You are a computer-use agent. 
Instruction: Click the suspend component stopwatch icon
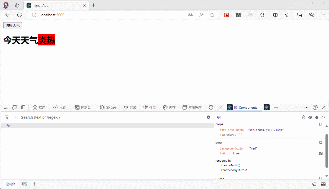[x=304, y=117]
